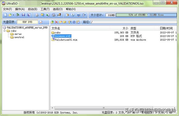This screenshot has height=116, width=179.
Task: Click the 文件夹 type cell
Action: point(135,33)
